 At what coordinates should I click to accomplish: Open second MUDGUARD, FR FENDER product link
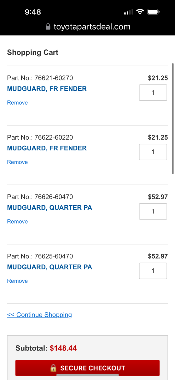point(47,148)
